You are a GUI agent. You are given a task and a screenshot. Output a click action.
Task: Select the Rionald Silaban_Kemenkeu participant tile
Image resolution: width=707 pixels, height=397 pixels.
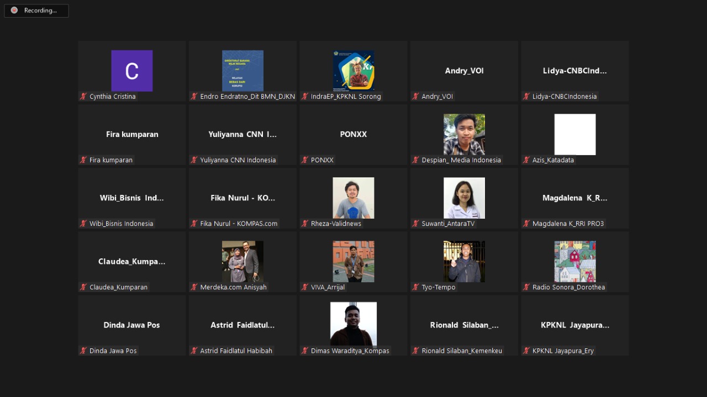tap(464, 325)
